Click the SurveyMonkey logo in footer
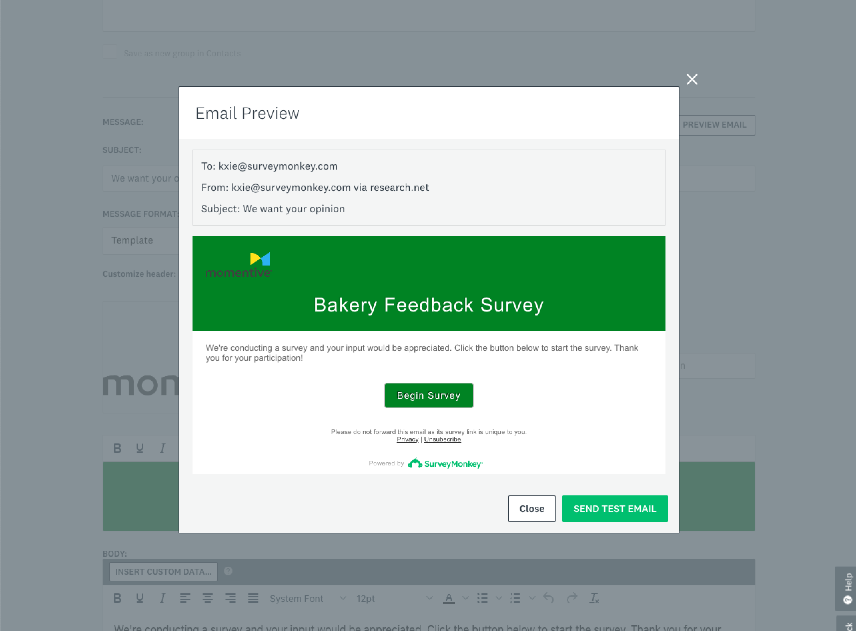 [445, 463]
